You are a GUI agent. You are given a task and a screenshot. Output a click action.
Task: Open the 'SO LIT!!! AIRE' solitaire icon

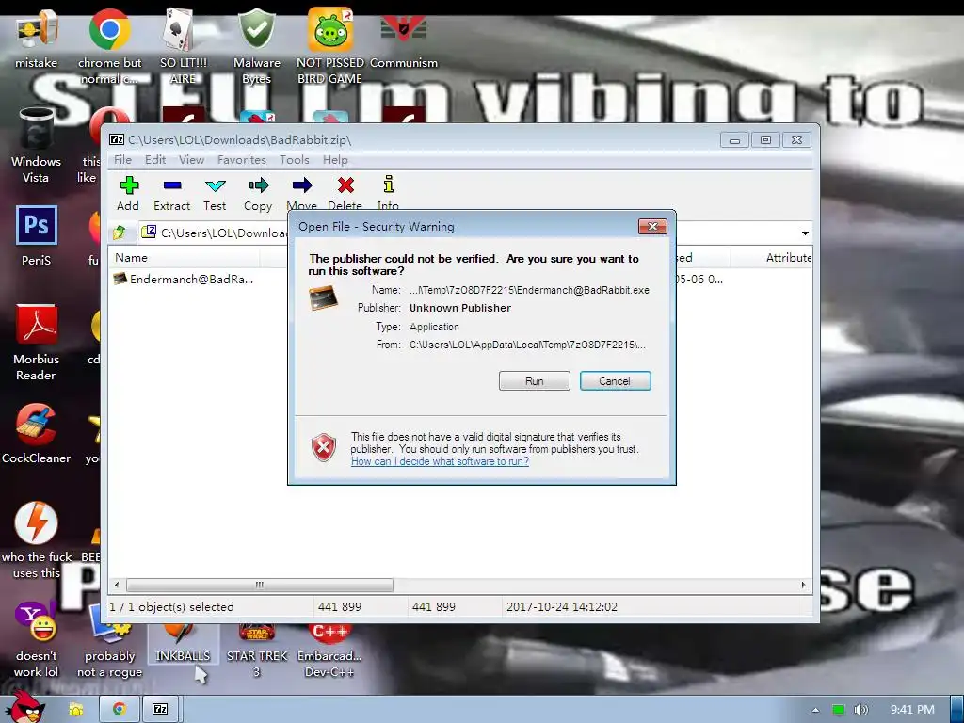(x=184, y=46)
